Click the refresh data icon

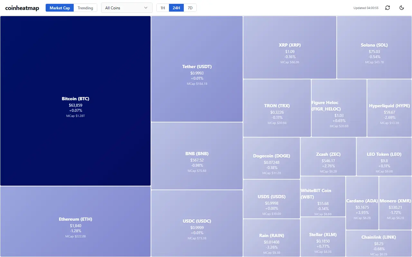pos(388,8)
